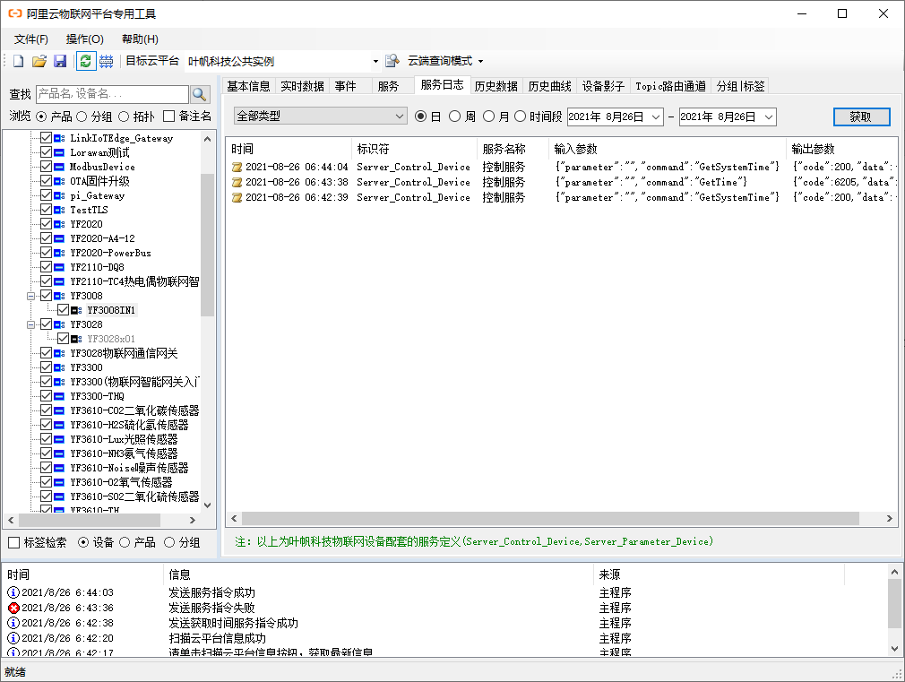The width and height of the screenshot is (905, 682).
Task: Click the export icon beside 云端查询模式
Action: (392, 60)
